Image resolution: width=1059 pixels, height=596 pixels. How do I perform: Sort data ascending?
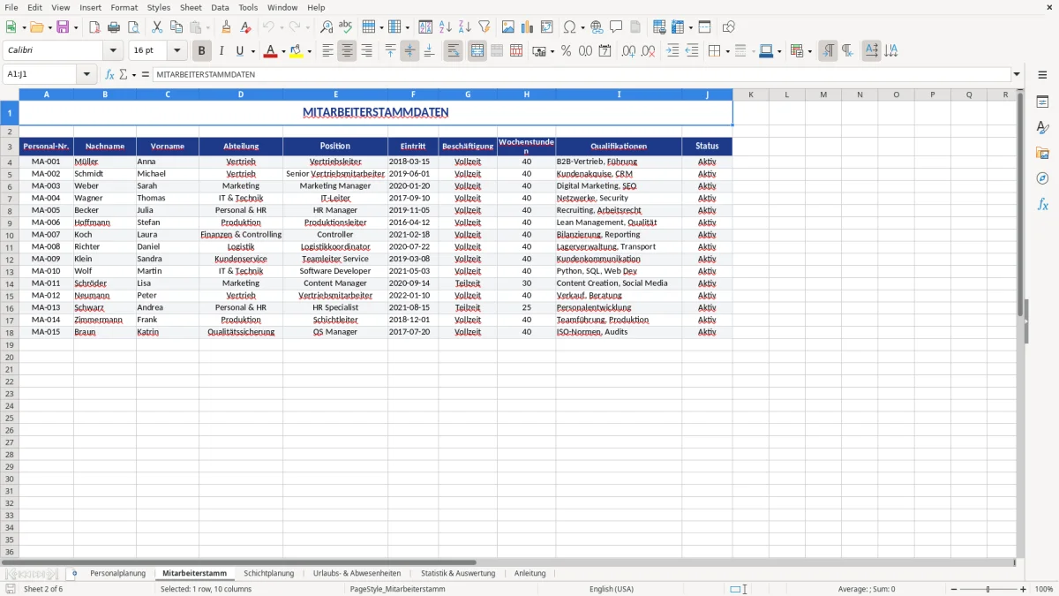tap(444, 26)
